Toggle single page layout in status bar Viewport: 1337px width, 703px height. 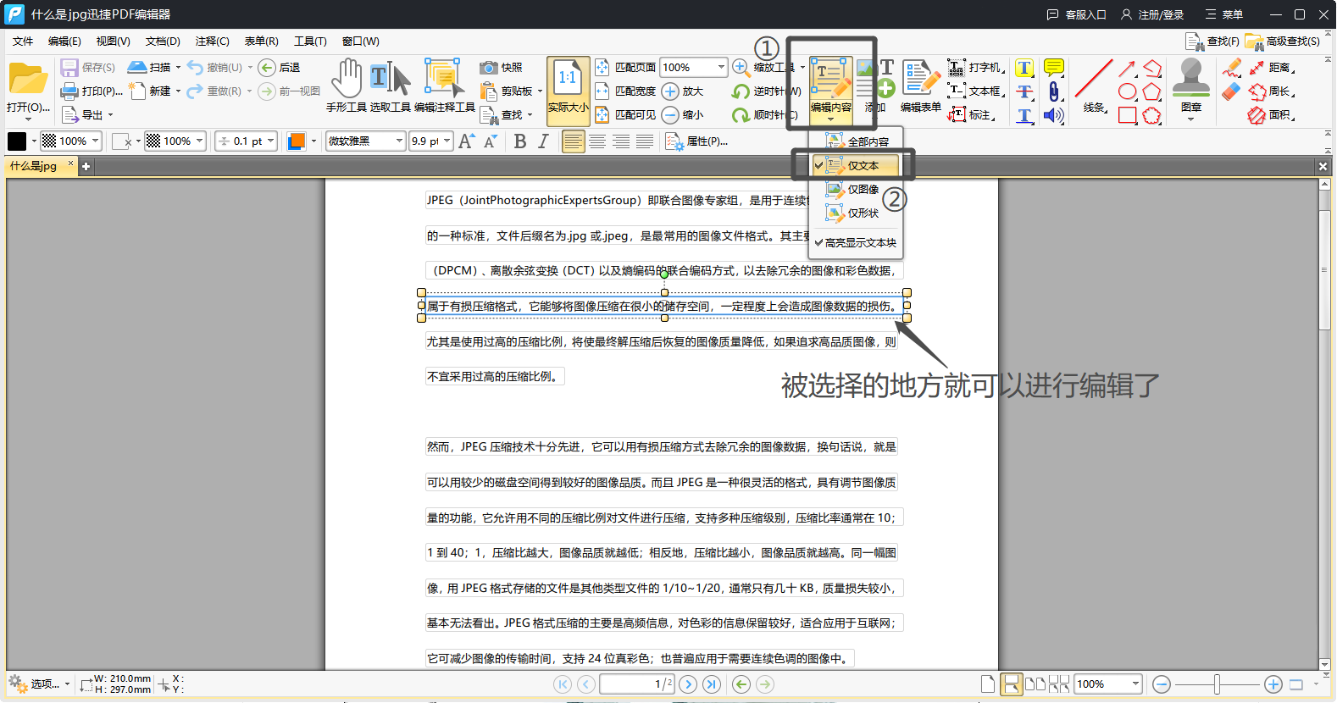click(987, 684)
